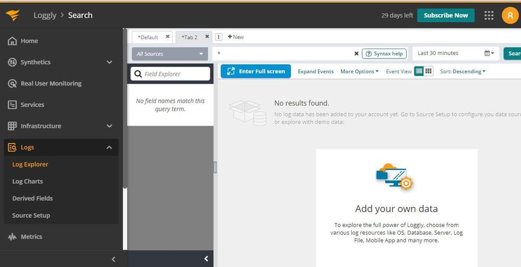Click the Add your own data illustration
Image resolution: width=521 pixels, height=267 pixels.
[x=395, y=177]
